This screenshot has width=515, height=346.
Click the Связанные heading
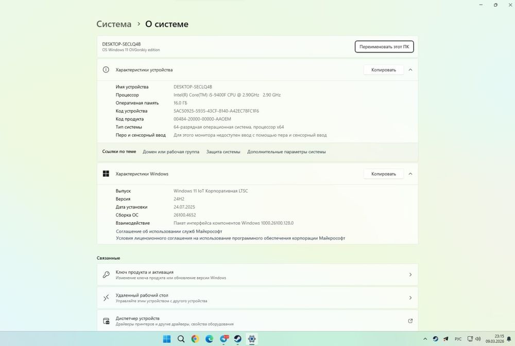[x=108, y=258]
